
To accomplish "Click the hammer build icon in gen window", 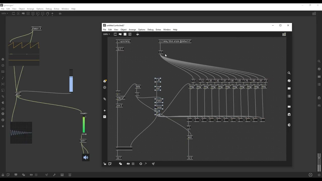I will (145, 164).
